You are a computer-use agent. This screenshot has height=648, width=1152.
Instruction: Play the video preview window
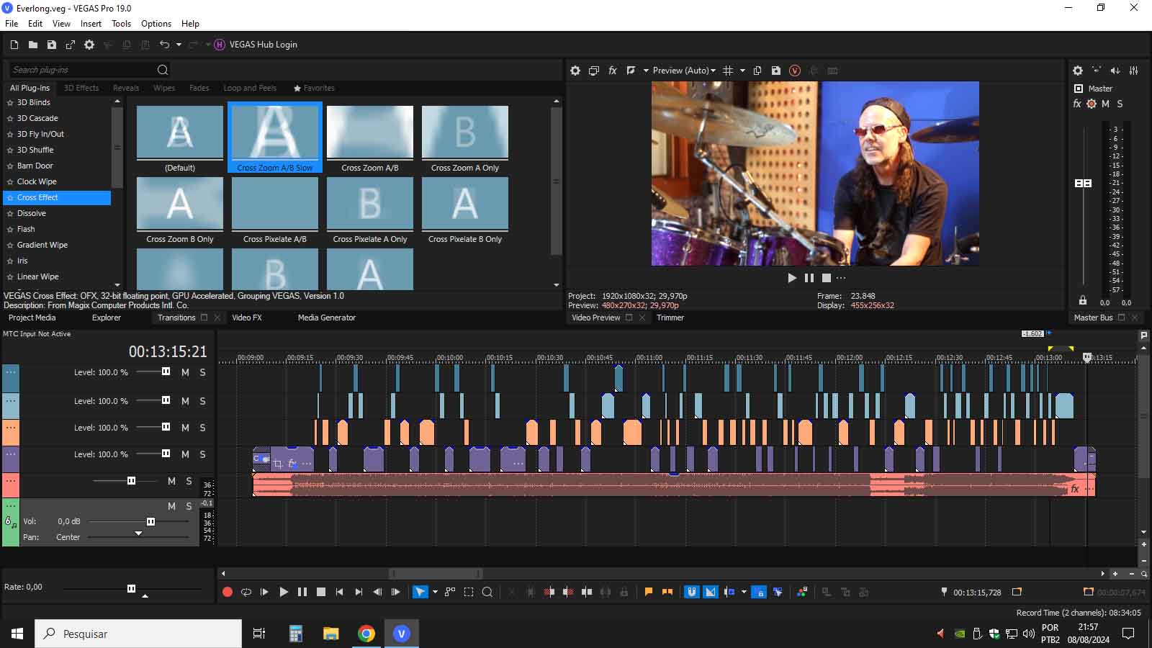point(792,278)
